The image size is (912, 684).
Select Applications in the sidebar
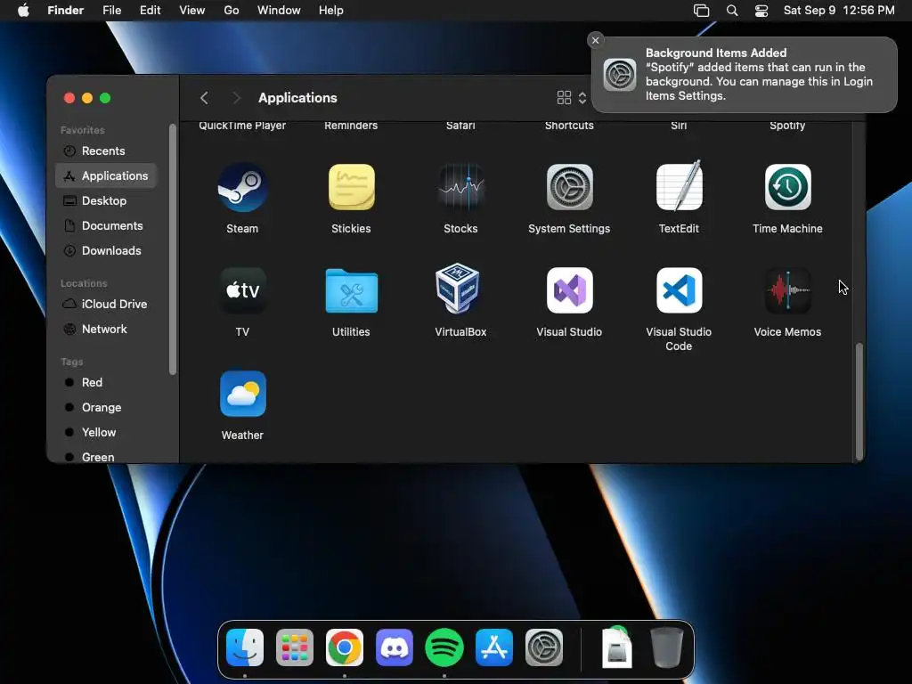point(106,175)
